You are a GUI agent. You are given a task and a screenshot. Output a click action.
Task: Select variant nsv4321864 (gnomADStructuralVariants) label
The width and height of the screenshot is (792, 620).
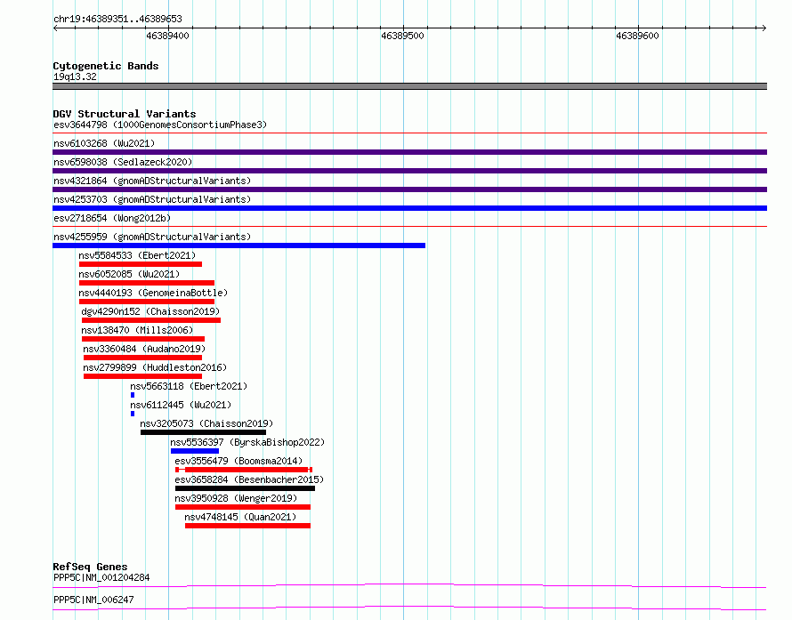pyautogui.click(x=152, y=181)
